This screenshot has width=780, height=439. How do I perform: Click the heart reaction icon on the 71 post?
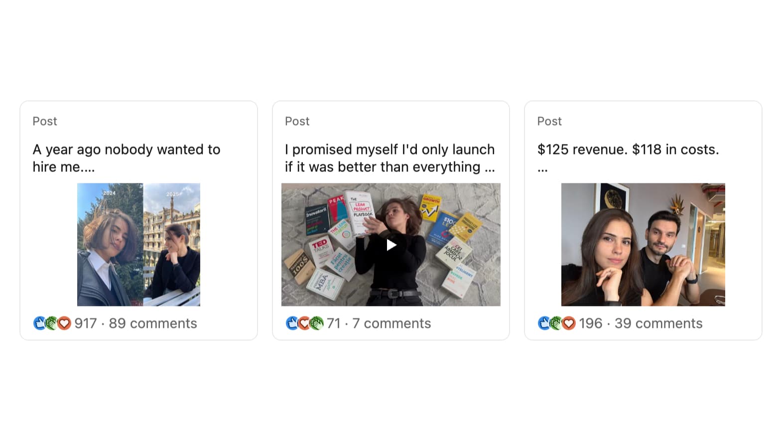click(x=304, y=323)
